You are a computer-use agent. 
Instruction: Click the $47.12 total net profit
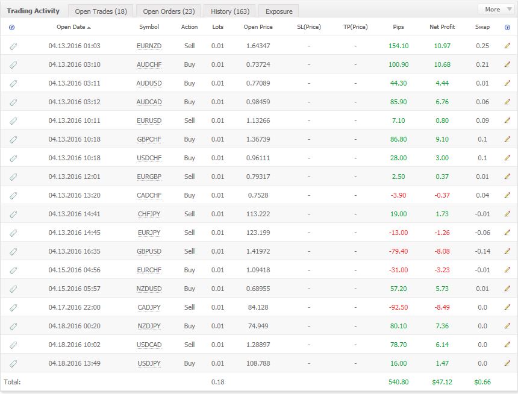click(x=442, y=382)
